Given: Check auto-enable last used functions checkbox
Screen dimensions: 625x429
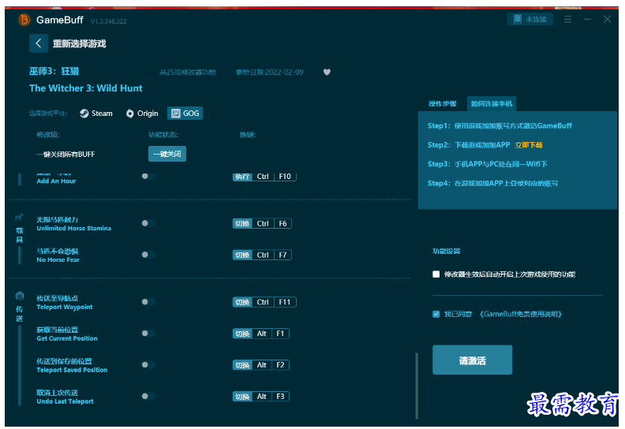Looking at the screenshot, I should [436, 274].
